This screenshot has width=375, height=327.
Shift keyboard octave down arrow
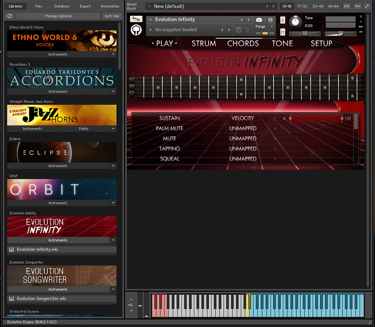coord(131,311)
